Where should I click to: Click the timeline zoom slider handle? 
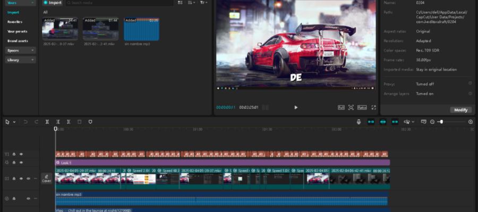click(441, 121)
